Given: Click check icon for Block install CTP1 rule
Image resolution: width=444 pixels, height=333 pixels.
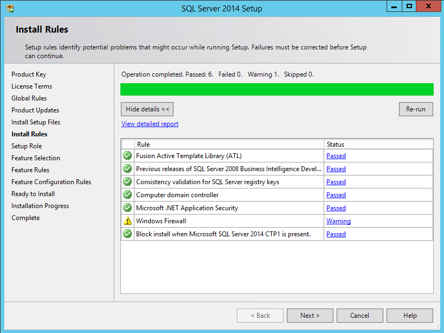Looking at the screenshot, I should pos(127,234).
